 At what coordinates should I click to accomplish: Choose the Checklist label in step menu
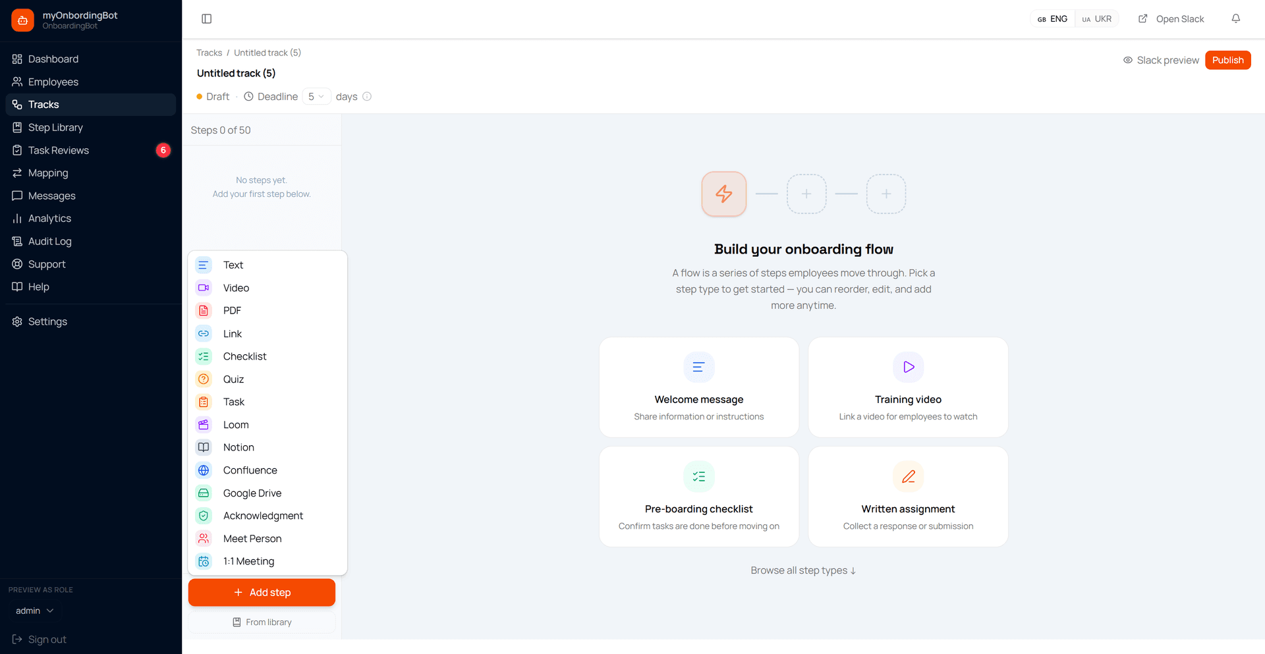point(244,356)
